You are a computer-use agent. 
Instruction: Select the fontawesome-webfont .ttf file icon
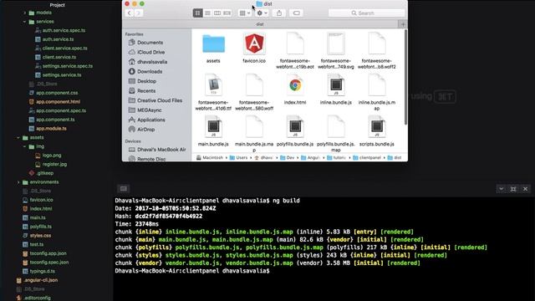click(213, 85)
